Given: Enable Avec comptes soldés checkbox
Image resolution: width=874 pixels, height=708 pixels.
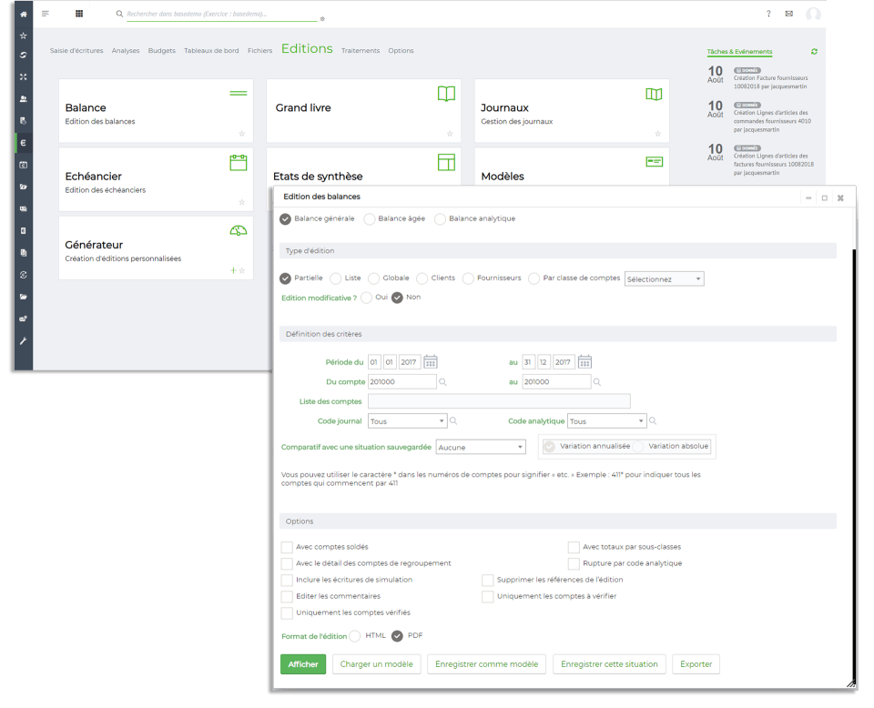Looking at the screenshot, I should [x=287, y=547].
